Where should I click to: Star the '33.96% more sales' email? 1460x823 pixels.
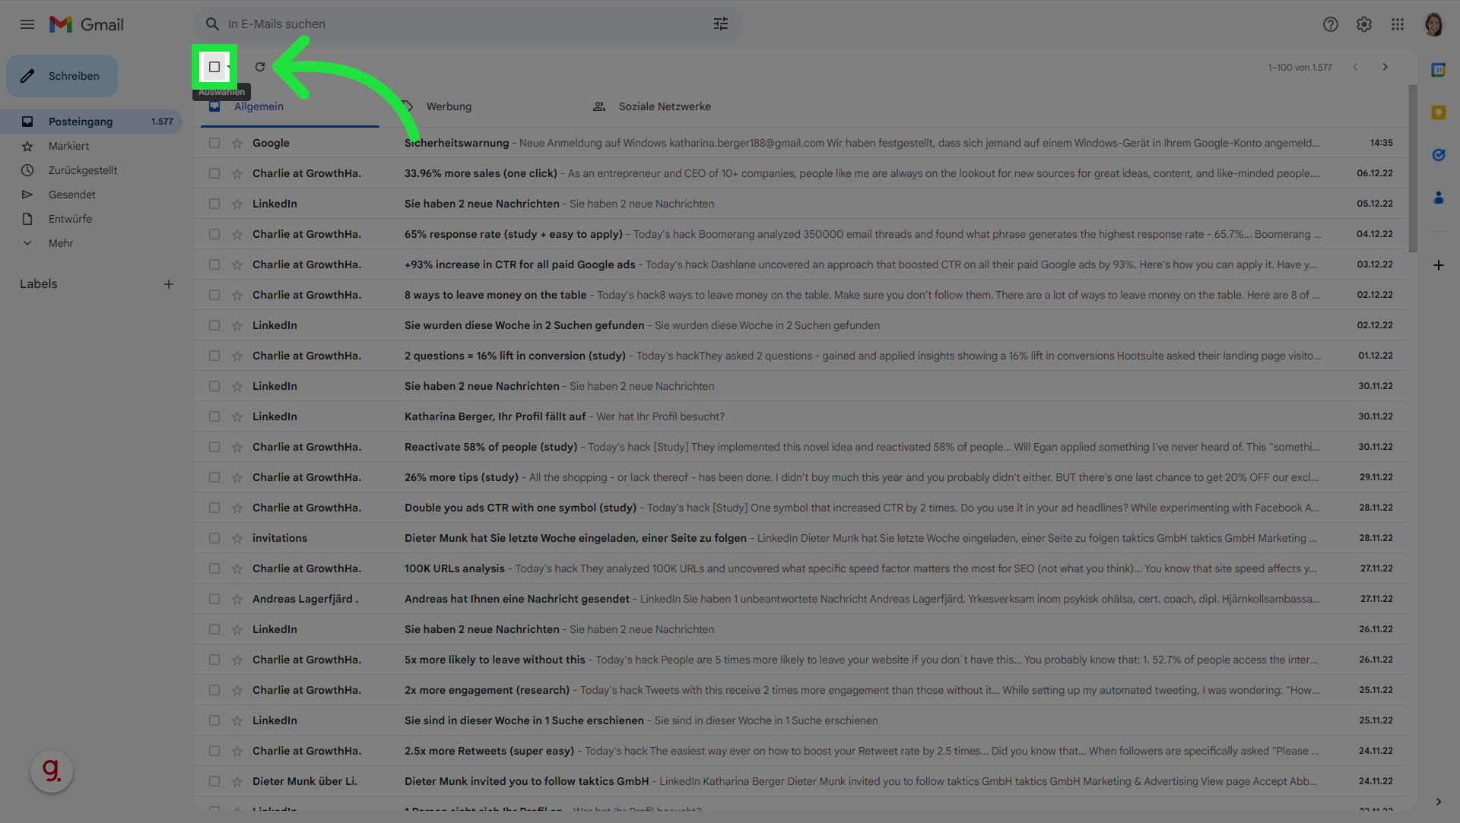click(237, 173)
